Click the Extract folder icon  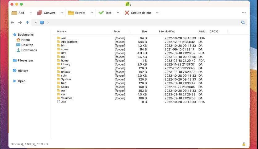(71, 13)
